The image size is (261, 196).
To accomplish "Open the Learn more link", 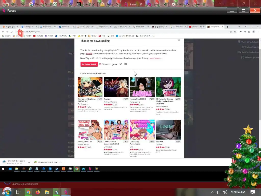I will 154,58.
